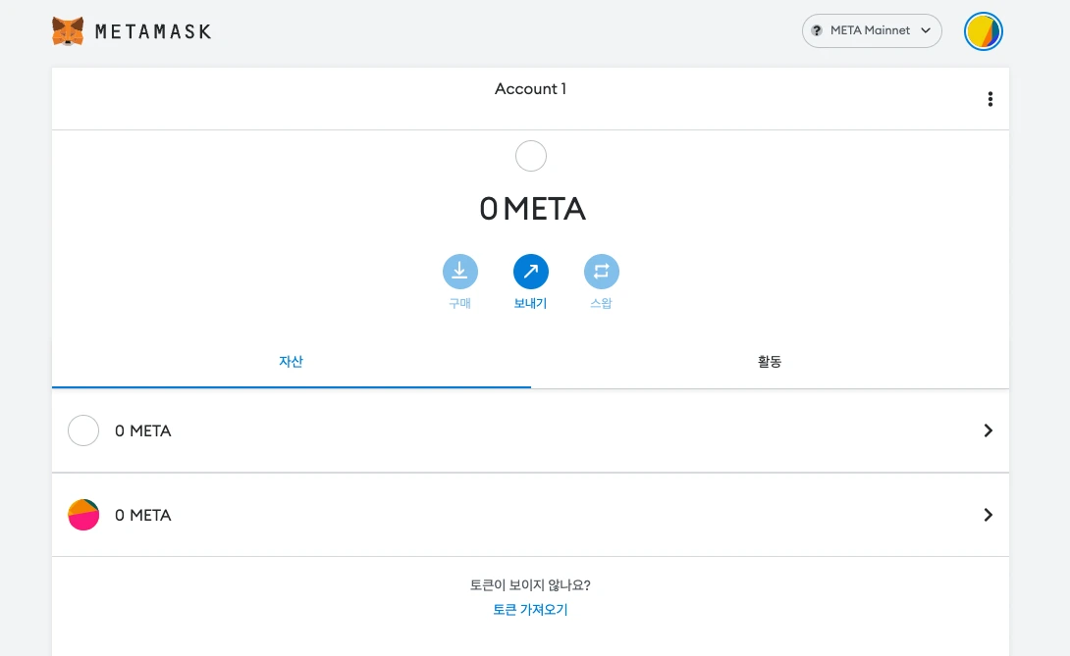Click the large 0 META balance
The height and width of the screenshot is (656, 1070).
[531, 209]
